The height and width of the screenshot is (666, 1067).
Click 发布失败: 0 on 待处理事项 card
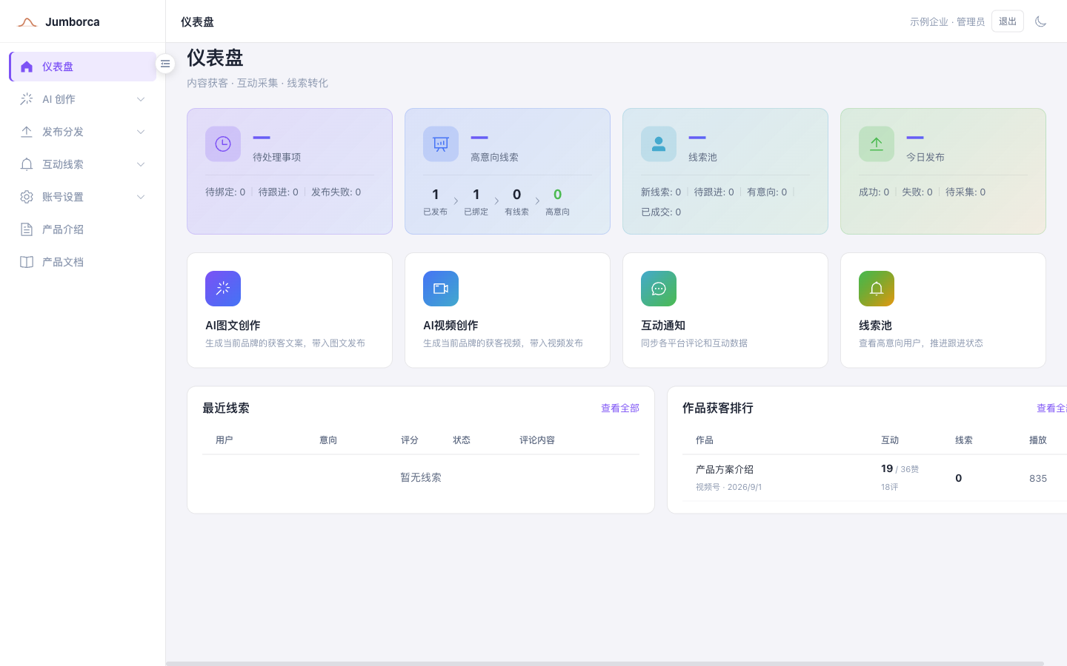(x=336, y=192)
